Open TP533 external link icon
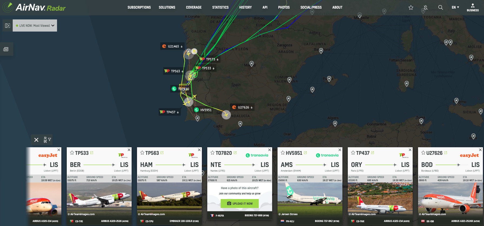 [x=92, y=153]
